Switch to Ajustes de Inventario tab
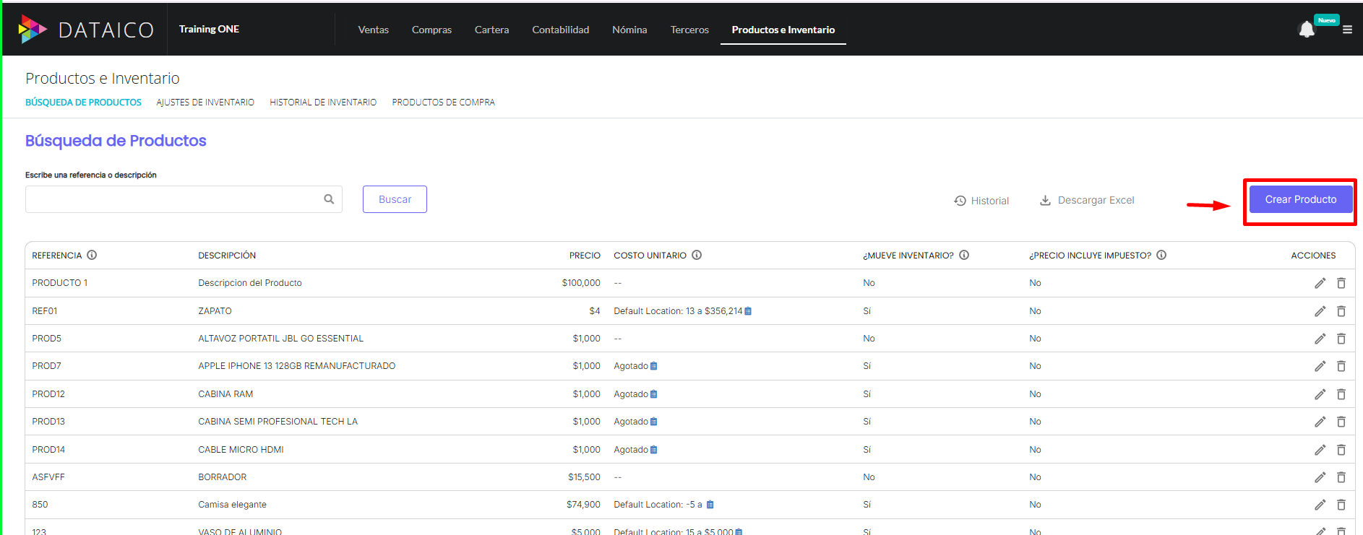The width and height of the screenshot is (1363, 535). pos(205,103)
